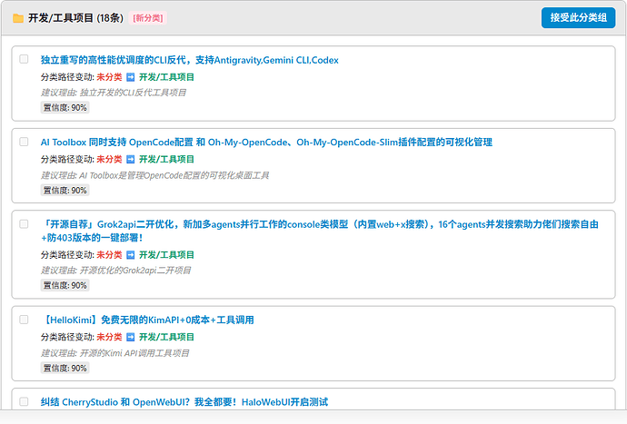The height and width of the screenshot is (424, 627).
Task: Check the box for 独立重写的高性能优调度的CLI反代
Action: [24, 59]
